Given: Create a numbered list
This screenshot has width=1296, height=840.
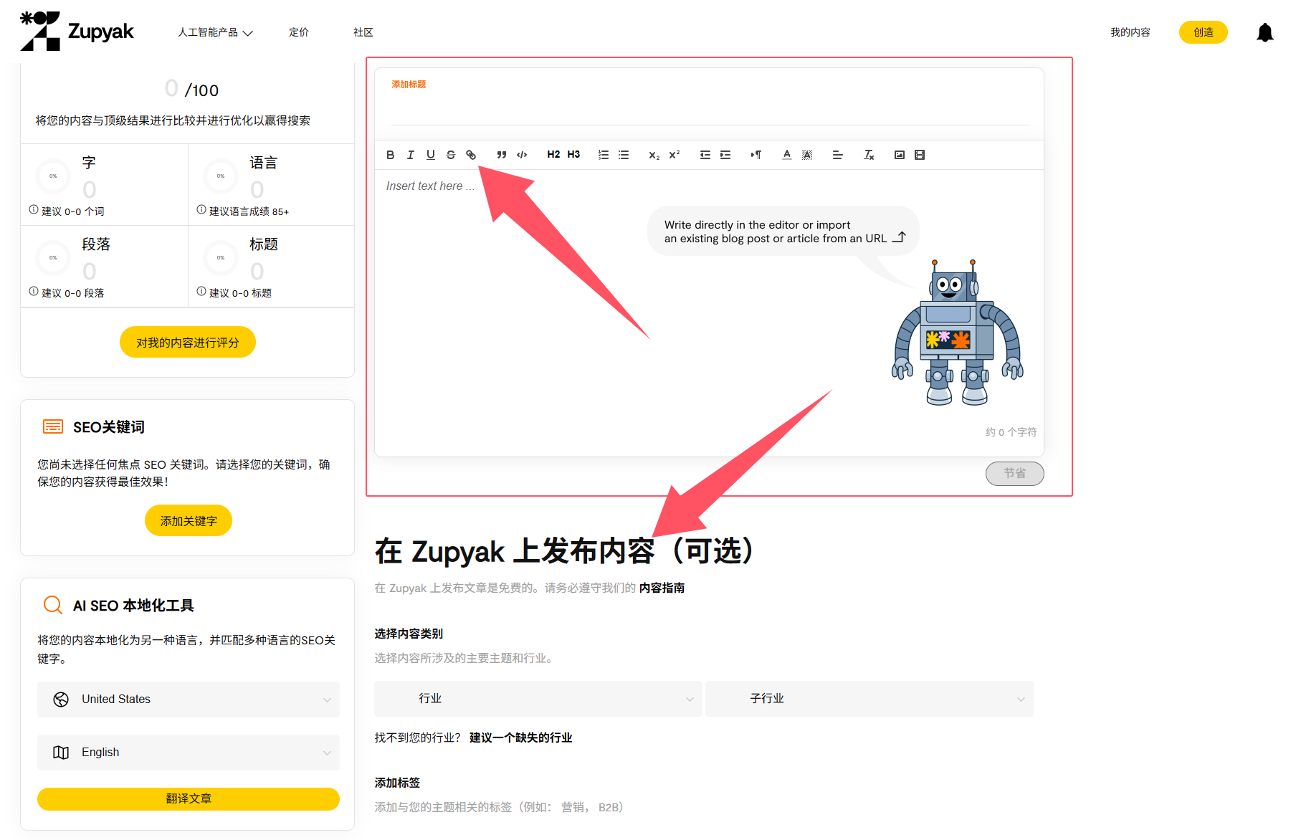Looking at the screenshot, I should (604, 155).
